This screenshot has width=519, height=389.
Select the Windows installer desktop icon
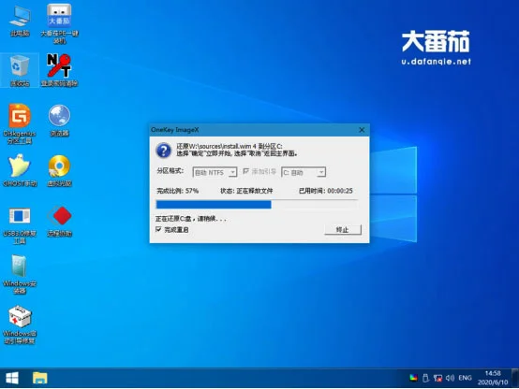coord(20,274)
